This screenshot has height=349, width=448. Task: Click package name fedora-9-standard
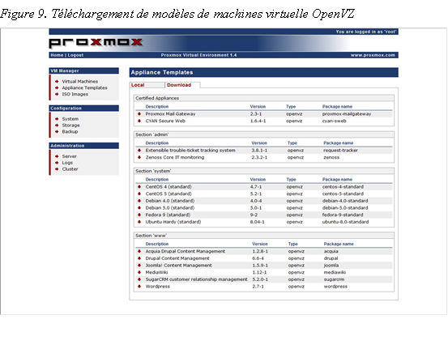[343, 215]
